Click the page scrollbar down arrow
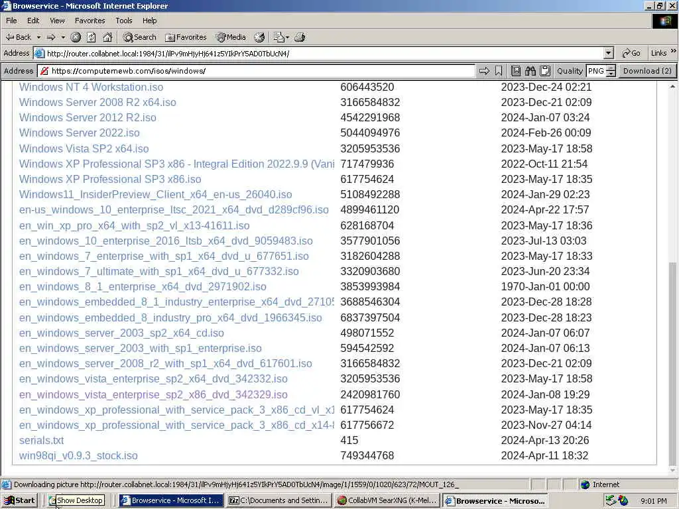Viewport: 679px width, 509px height. [672, 471]
